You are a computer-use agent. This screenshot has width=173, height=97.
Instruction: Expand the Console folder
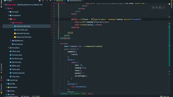click(x=8, y=12)
